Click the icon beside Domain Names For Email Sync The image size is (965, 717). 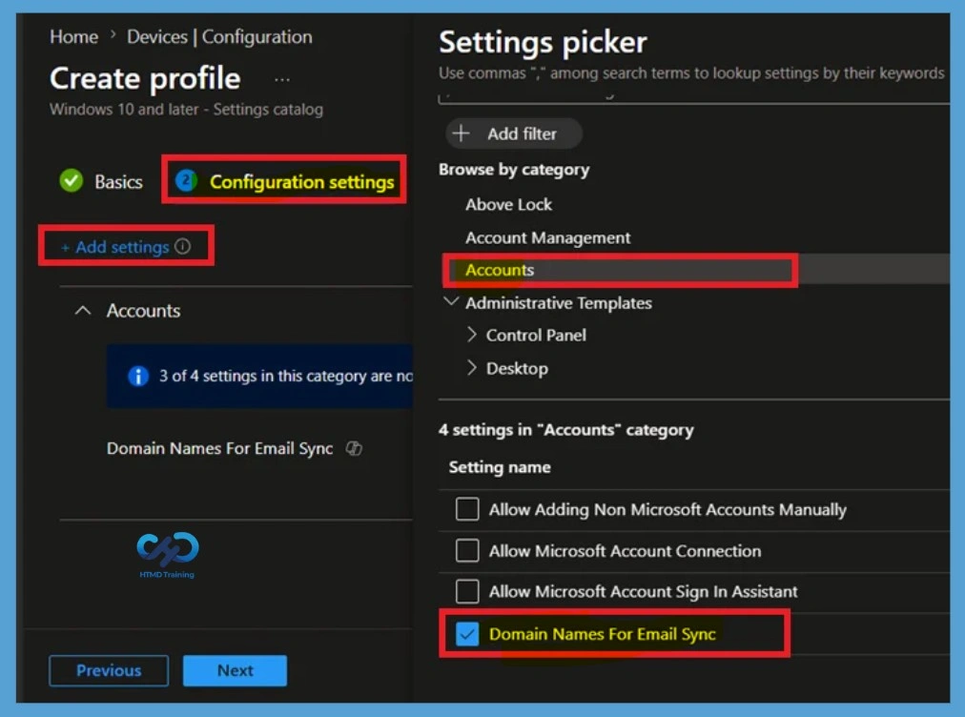click(354, 448)
